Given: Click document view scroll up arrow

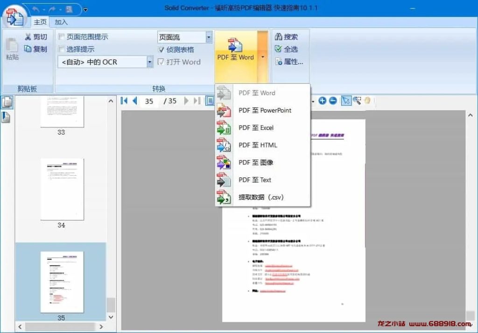Looking at the screenshot, I should pos(471,115).
